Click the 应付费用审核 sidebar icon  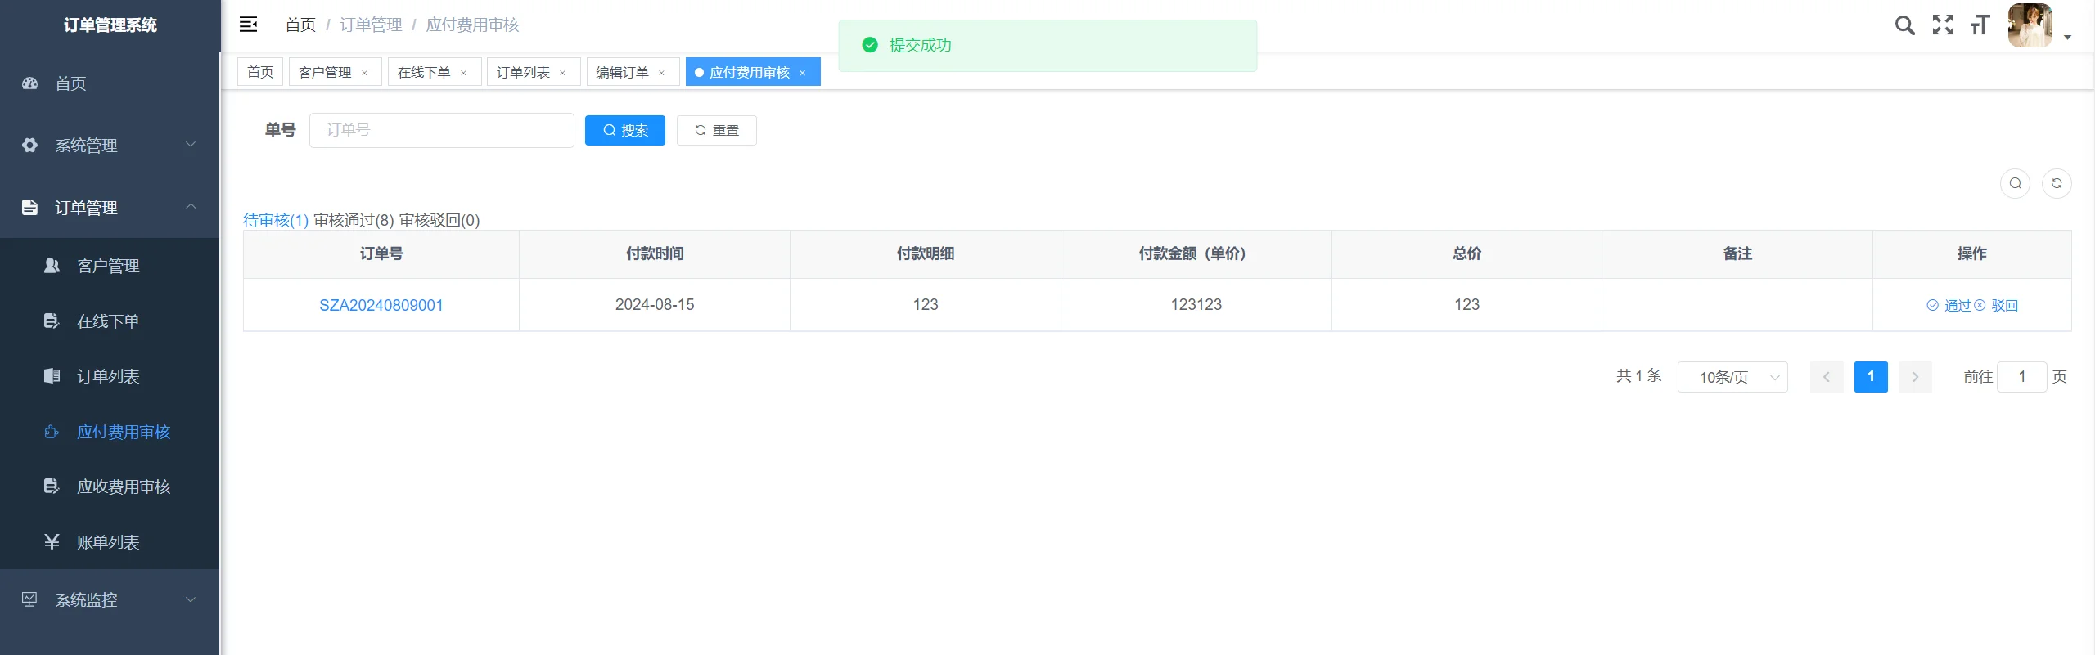(52, 432)
